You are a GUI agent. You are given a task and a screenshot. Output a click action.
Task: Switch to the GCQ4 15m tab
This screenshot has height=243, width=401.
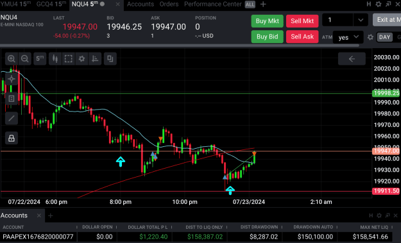point(51,4)
